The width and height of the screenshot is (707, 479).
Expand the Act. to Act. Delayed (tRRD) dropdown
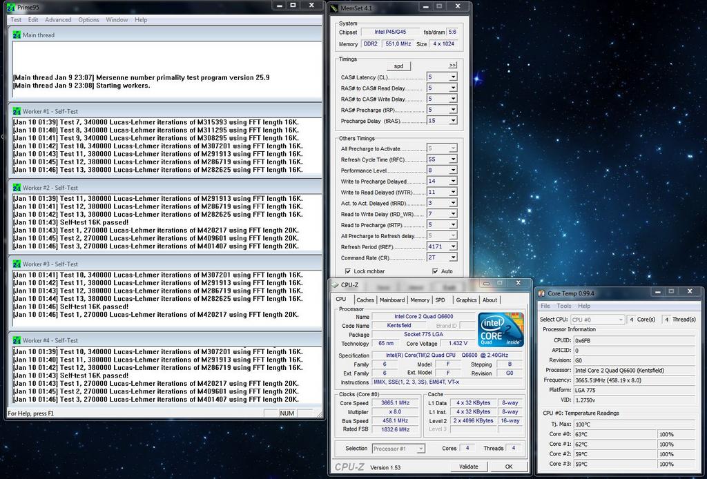pyautogui.click(x=453, y=203)
